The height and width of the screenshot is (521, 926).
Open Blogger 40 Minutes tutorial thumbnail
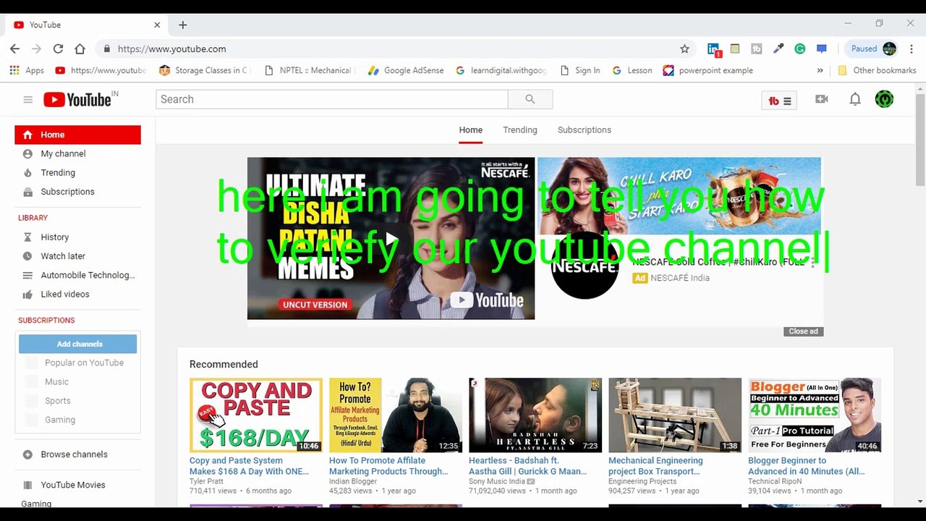815,415
